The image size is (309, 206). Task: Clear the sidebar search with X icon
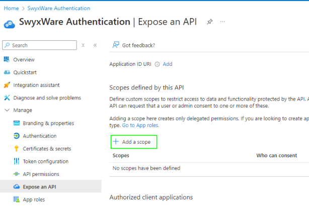83,45
